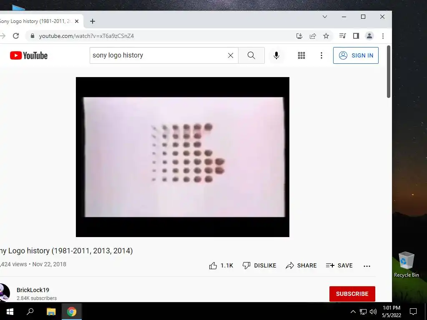The width and height of the screenshot is (427, 320).
Task: Open the taskbar search magnifier
Action: coord(30,311)
